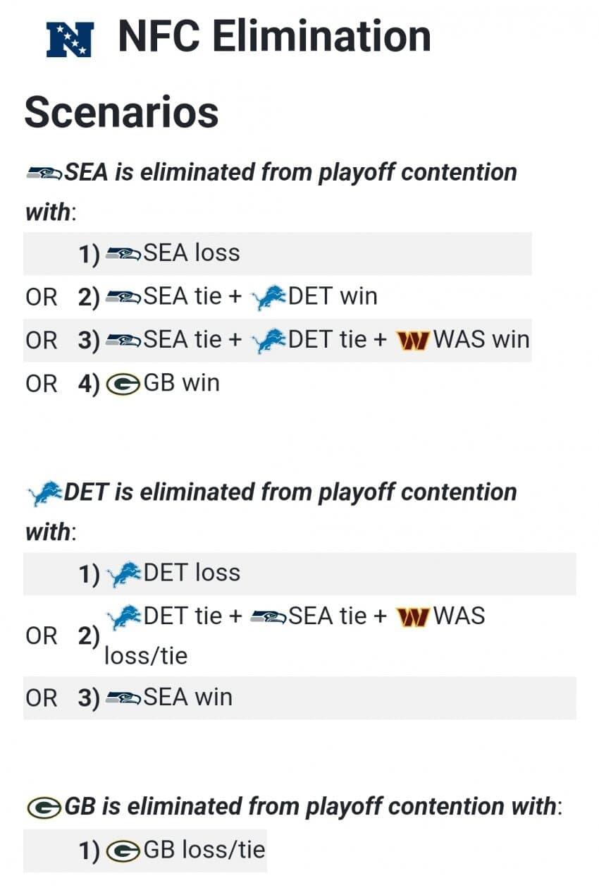Click the Packers logo beside "GB win"
The height and width of the screenshot is (888, 599).
click(x=123, y=384)
